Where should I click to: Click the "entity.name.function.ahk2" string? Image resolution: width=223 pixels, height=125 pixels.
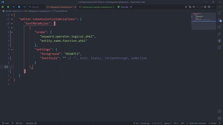pos(63,41)
